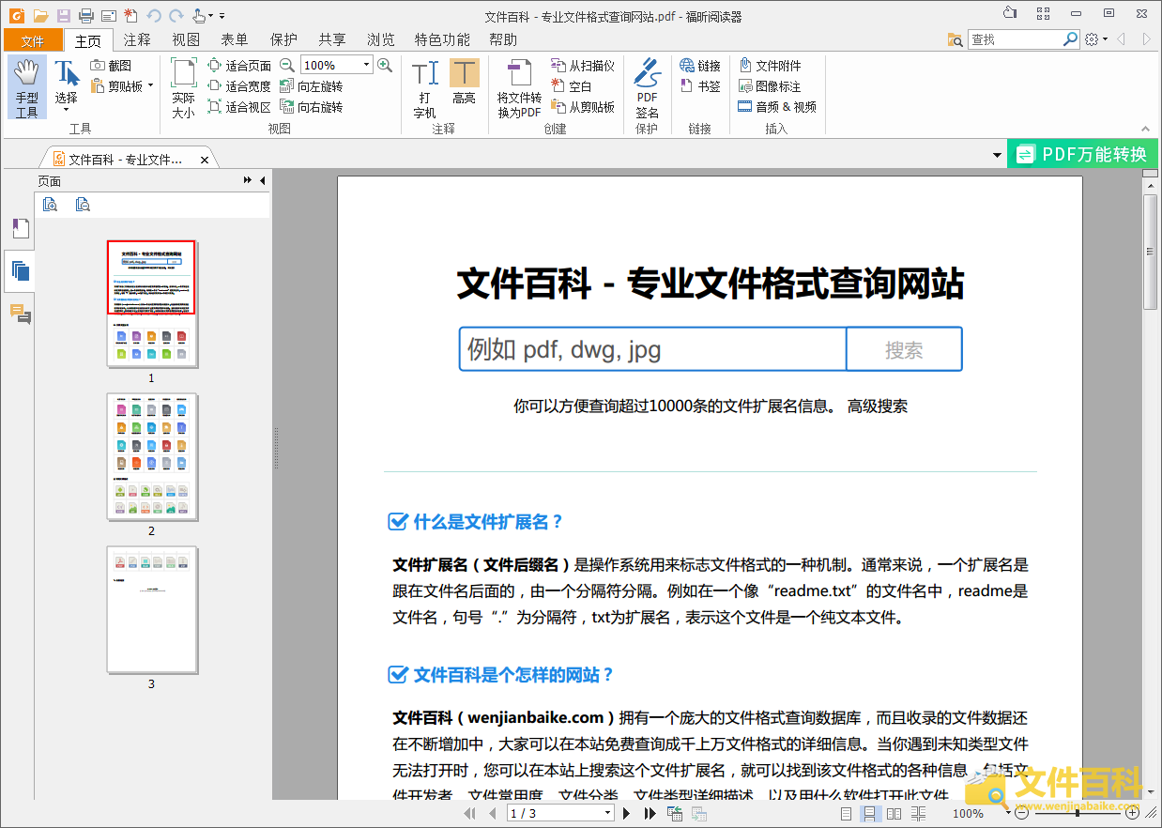The image size is (1162, 828).
Task: Toggle the Highlight (高亮) tool
Action: (464, 83)
